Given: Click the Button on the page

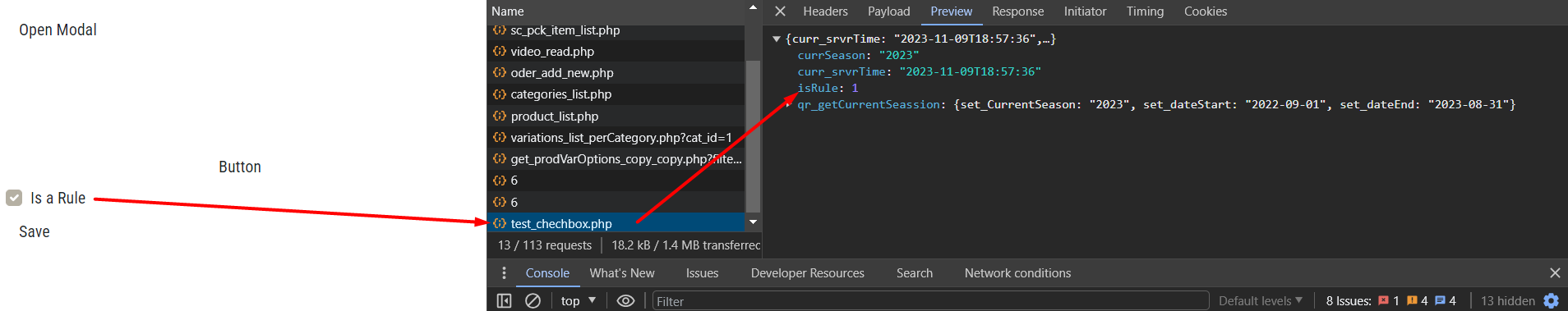Looking at the screenshot, I should pos(240,167).
